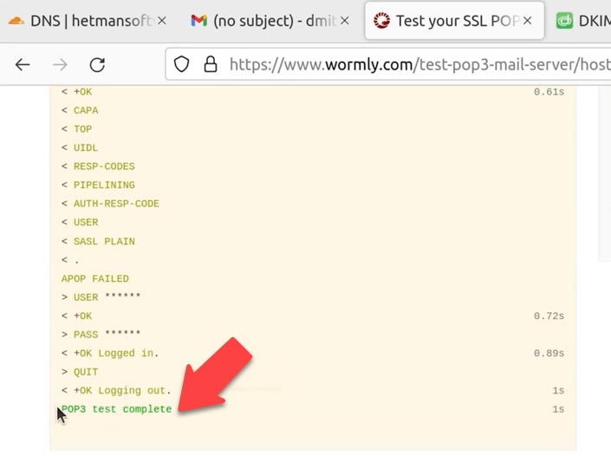
Task: Click the +OK Logging out. response
Action: click(x=116, y=390)
